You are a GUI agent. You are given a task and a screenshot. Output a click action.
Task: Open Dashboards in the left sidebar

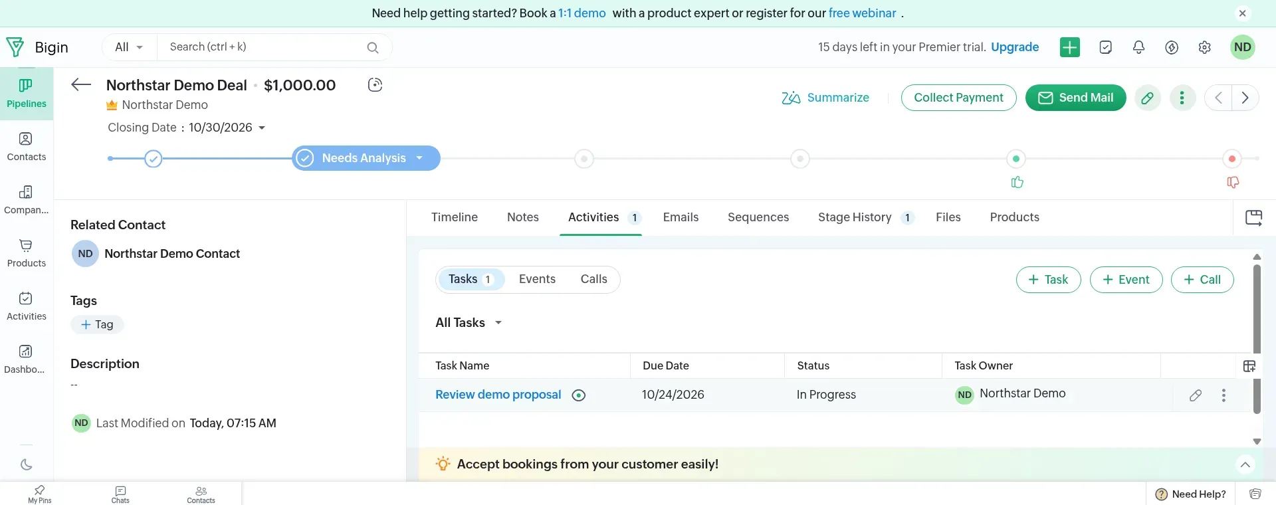(27, 359)
